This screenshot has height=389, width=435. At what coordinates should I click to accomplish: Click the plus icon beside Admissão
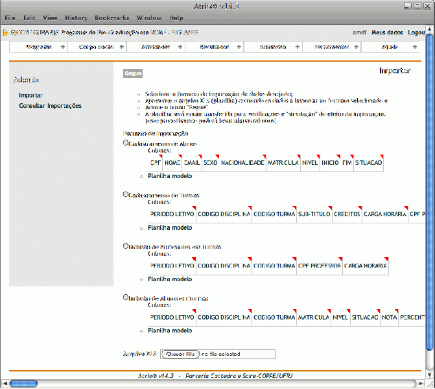click(296, 47)
